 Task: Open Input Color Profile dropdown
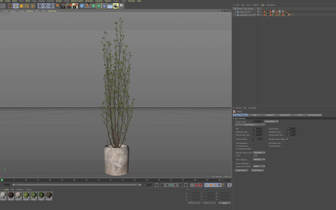coord(259,166)
